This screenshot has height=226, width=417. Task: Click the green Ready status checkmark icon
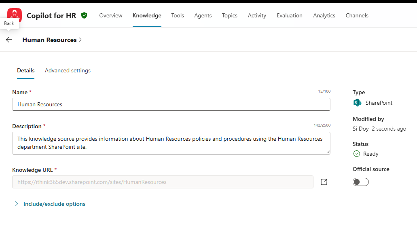pos(357,154)
